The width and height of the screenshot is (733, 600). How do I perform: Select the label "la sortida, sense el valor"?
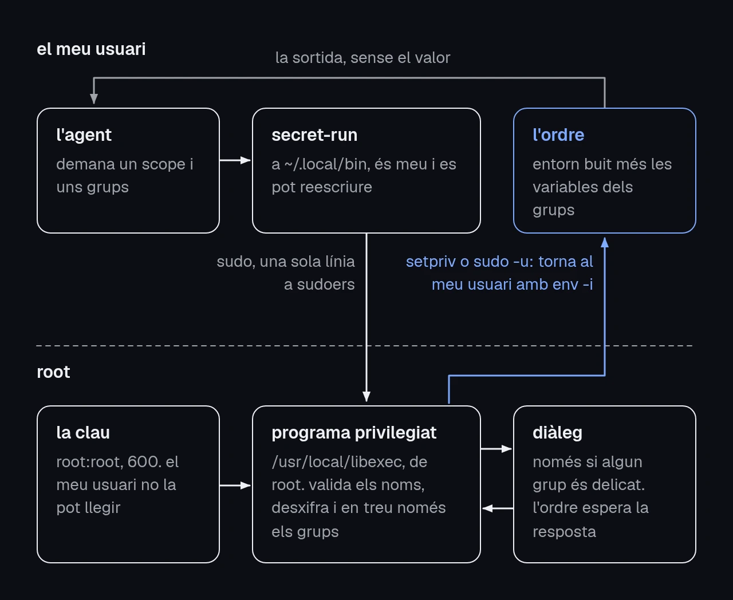coord(363,58)
